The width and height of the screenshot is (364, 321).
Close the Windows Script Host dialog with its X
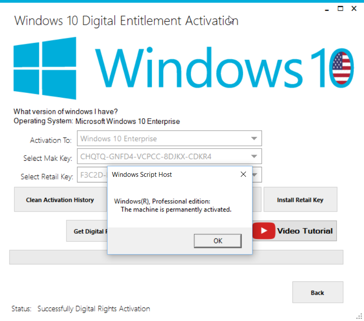243,174
